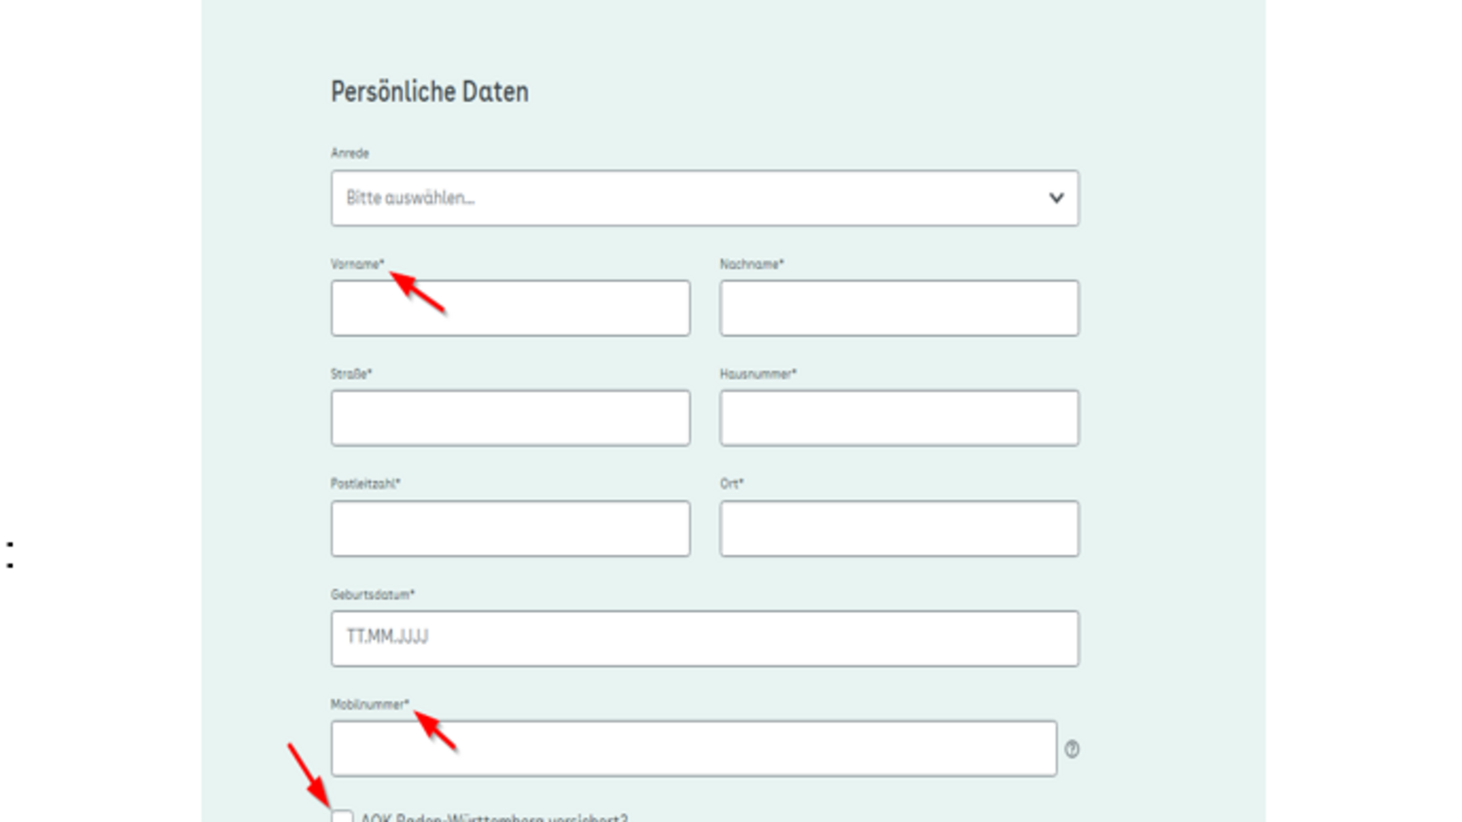This screenshot has height=822, width=1462.
Task: Expand the Anrede dropdown chevron arrow
Action: click(x=1056, y=197)
